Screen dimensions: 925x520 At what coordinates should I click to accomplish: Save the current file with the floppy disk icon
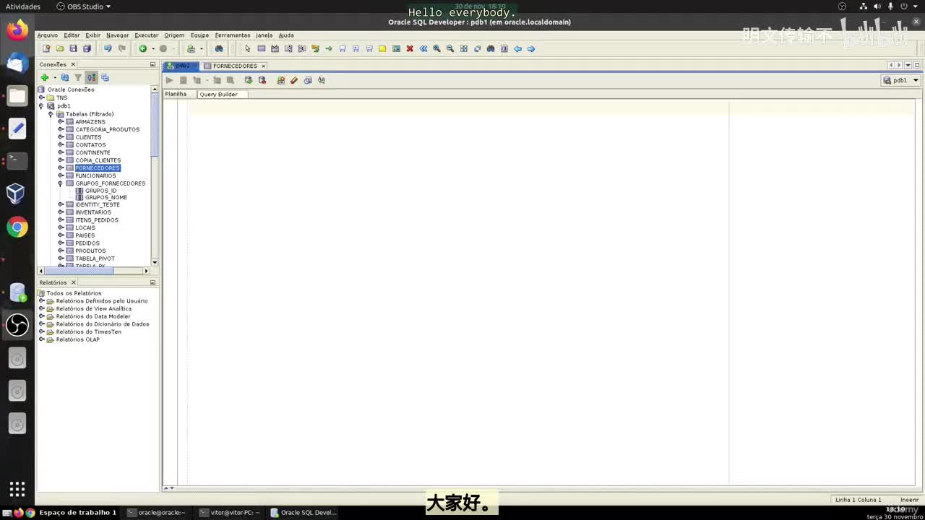(x=73, y=49)
